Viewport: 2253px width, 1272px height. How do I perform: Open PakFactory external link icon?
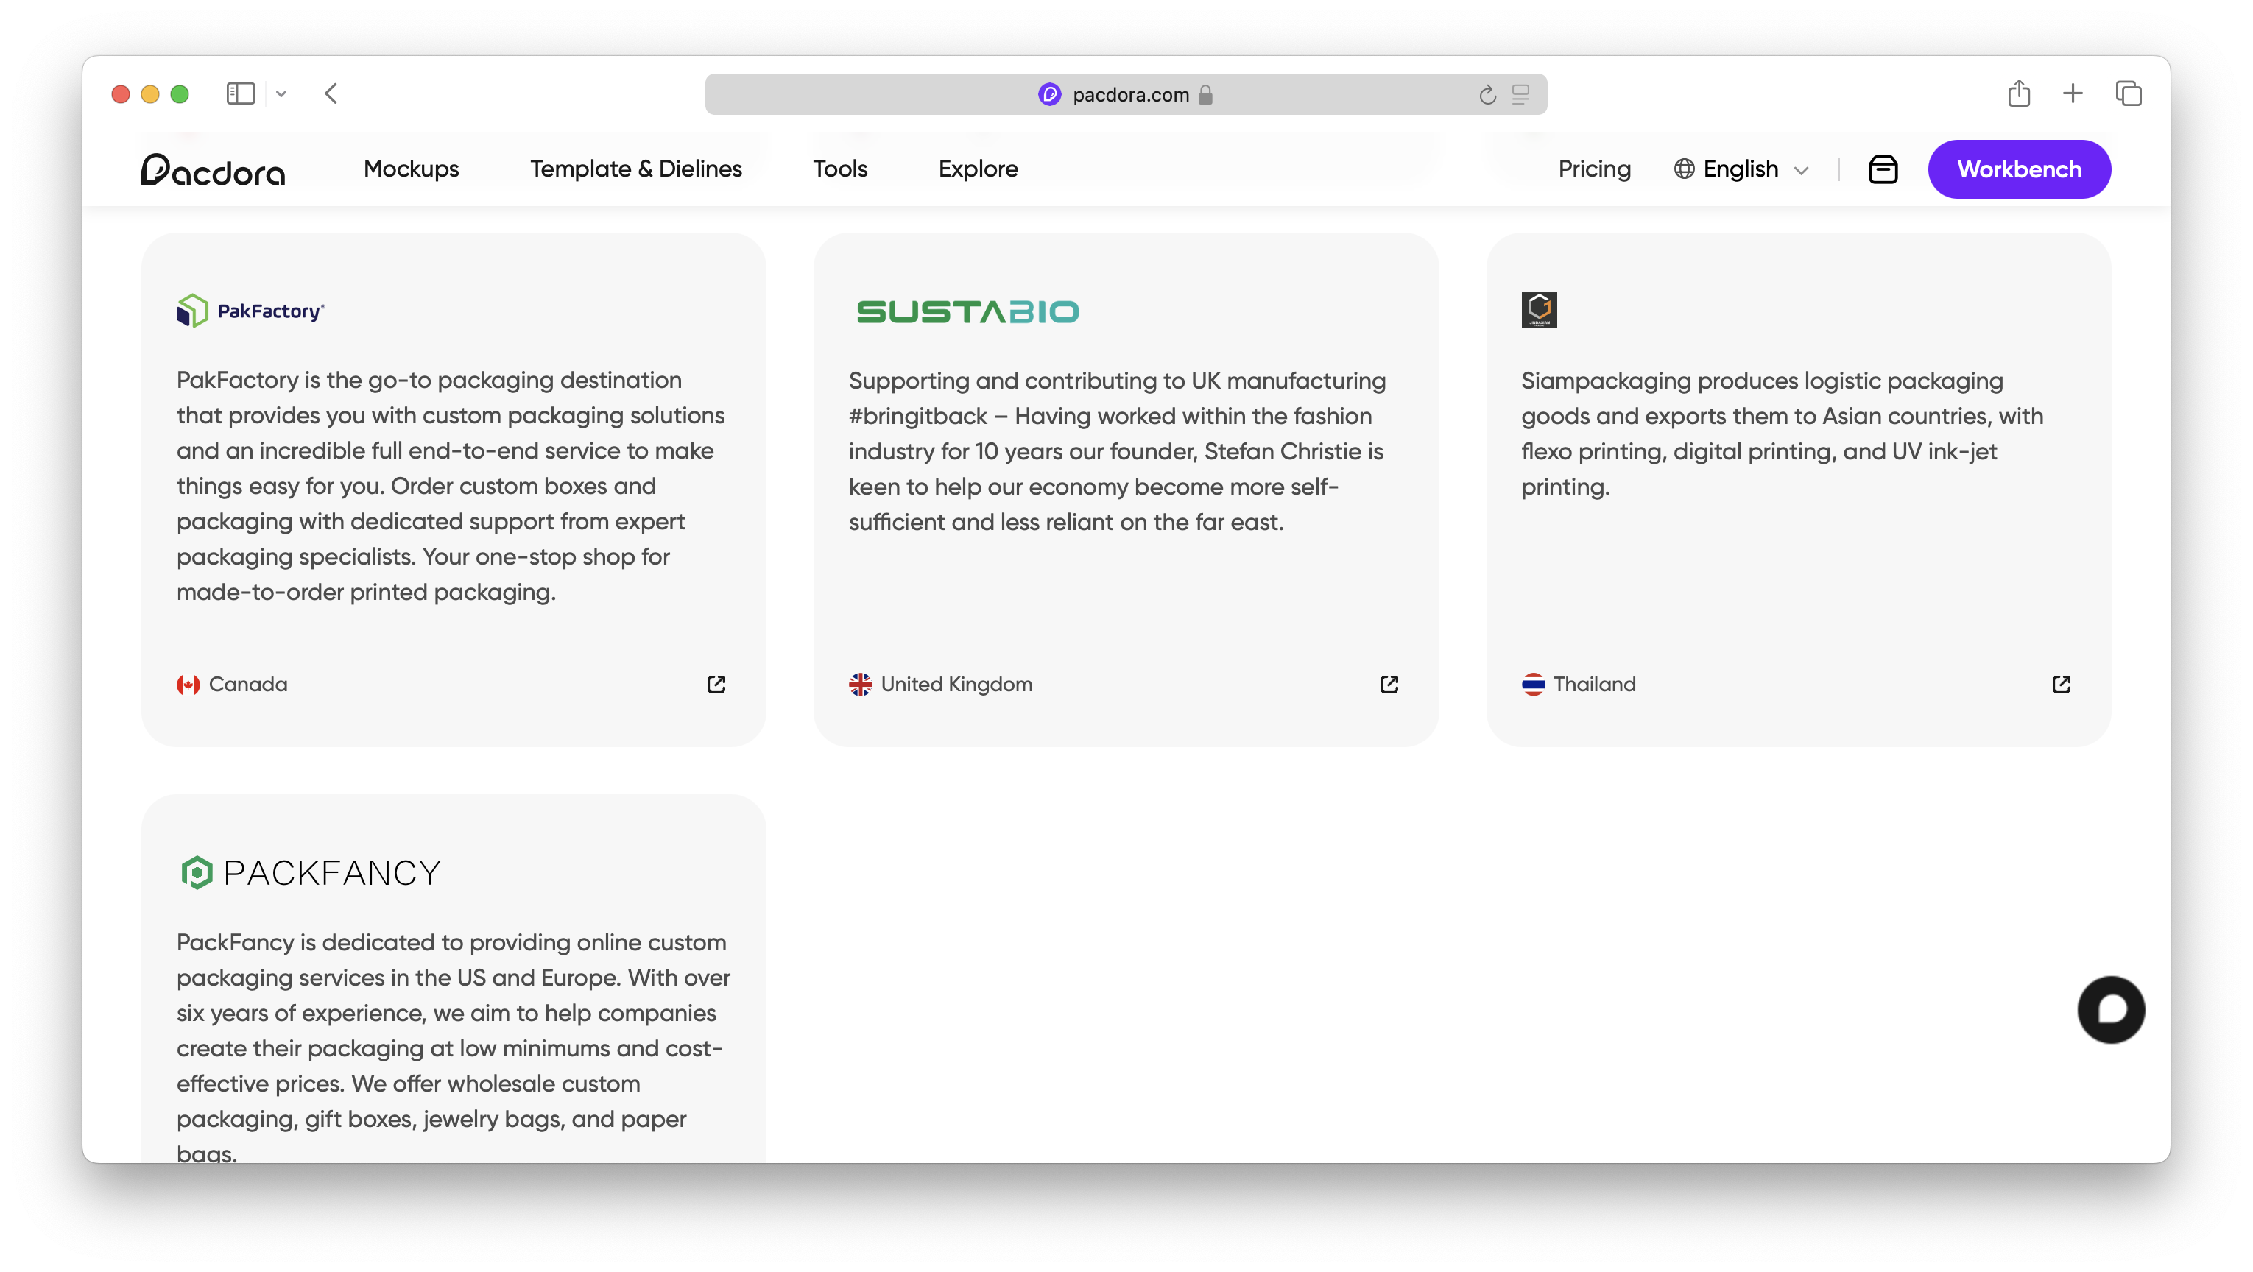click(x=716, y=685)
